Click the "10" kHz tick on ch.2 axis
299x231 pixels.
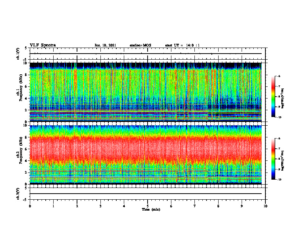pos(25,125)
